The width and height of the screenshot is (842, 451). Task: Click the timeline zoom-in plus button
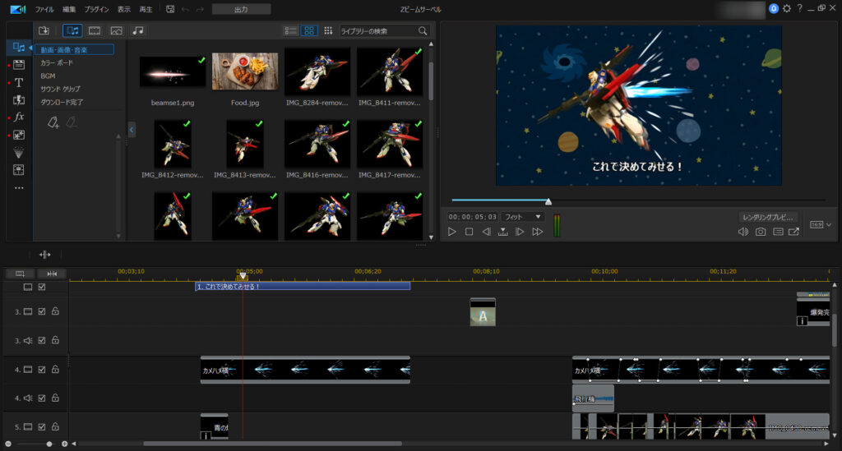point(64,444)
